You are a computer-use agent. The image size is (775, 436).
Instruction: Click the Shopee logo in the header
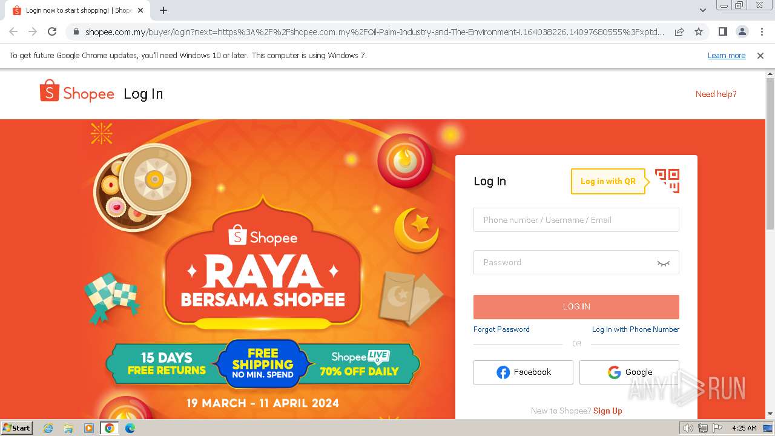coord(77,91)
